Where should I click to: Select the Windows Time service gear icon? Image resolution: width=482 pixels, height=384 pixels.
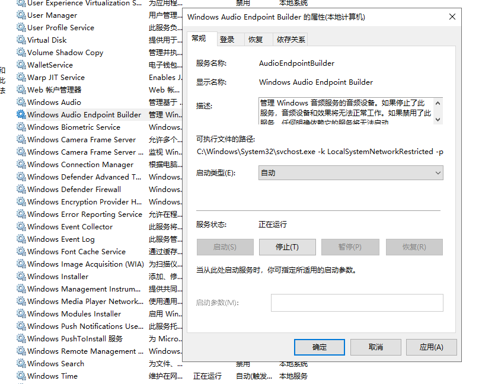coord(21,376)
